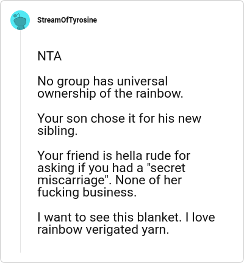Click the word 'miscarriage' in the comment
This screenshot has width=244, height=263.
tap(71, 181)
